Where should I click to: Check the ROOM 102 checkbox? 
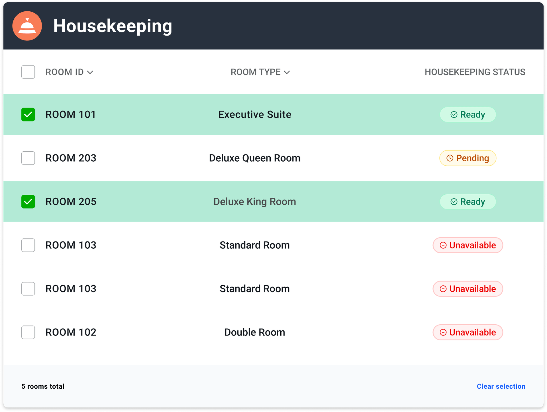pos(28,332)
